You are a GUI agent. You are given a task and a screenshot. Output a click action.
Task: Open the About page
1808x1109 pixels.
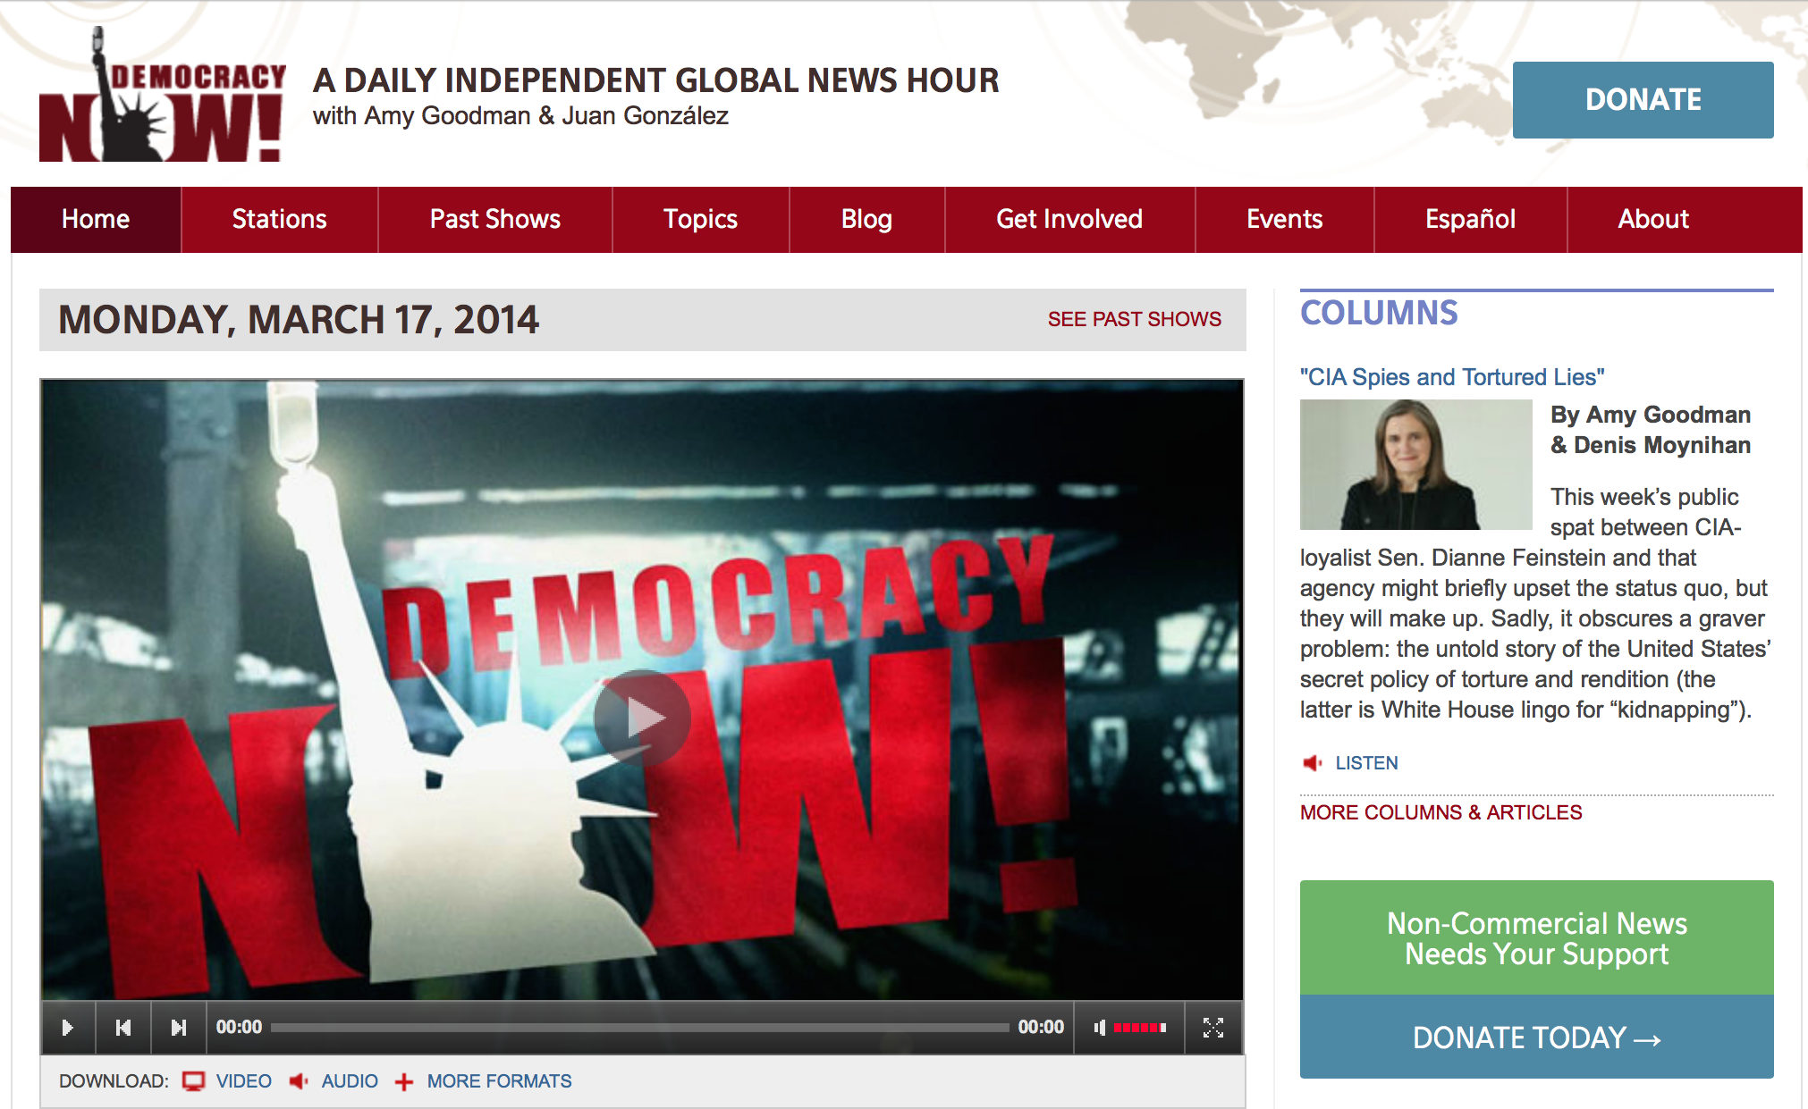(1653, 220)
